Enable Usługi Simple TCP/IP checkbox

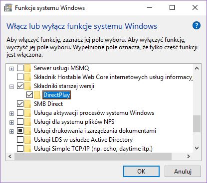click(20, 149)
